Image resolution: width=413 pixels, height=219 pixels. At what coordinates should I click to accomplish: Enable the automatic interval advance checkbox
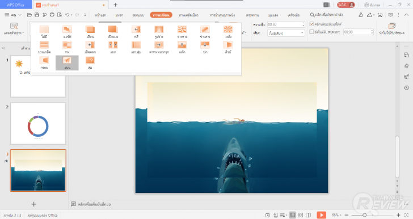pos(311,32)
